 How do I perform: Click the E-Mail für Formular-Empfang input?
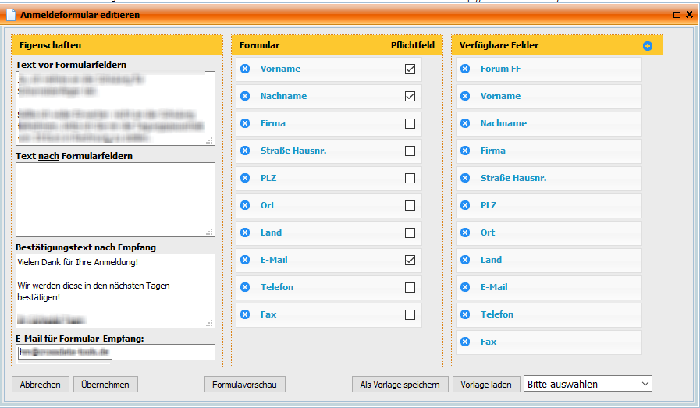115,353
